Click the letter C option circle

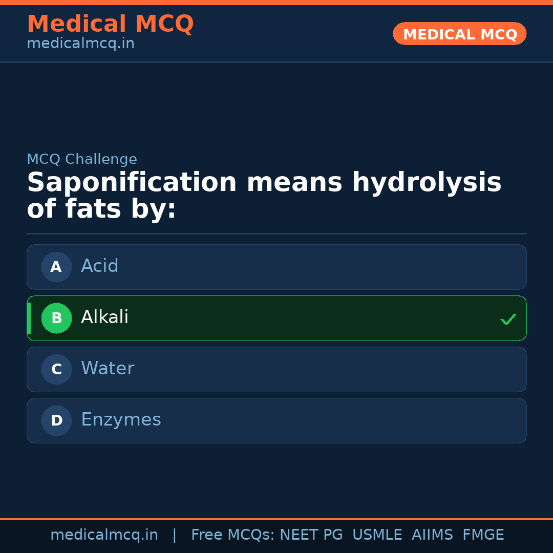click(56, 369)
